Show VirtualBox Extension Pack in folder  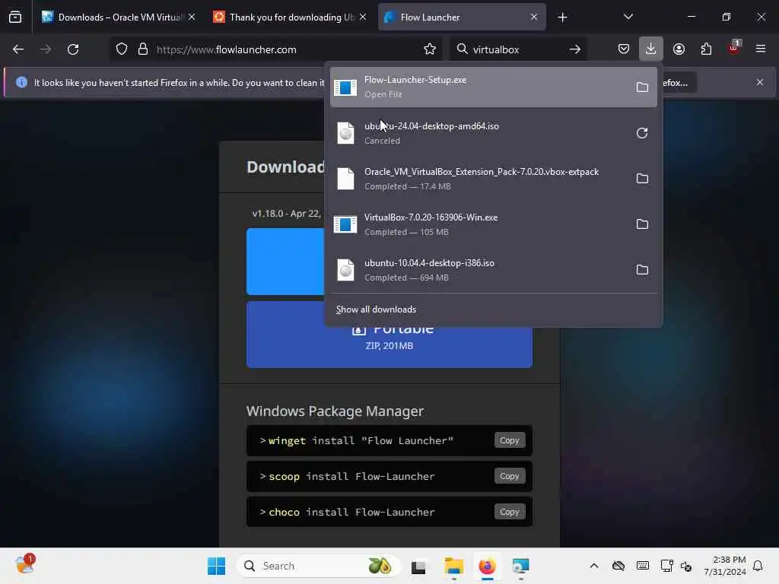pyautogui.click(x=642, y=179)
